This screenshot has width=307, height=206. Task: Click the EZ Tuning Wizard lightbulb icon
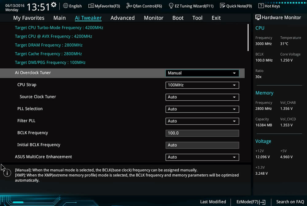click(x=171, y=6)
